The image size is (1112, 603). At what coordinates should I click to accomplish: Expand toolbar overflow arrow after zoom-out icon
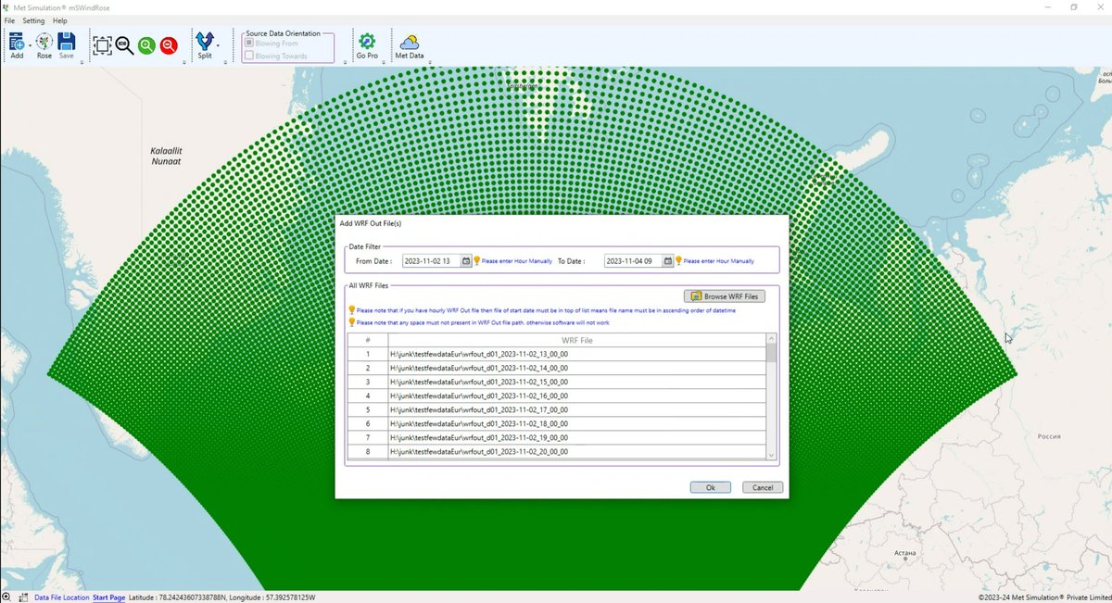click(x=184, y=63)
